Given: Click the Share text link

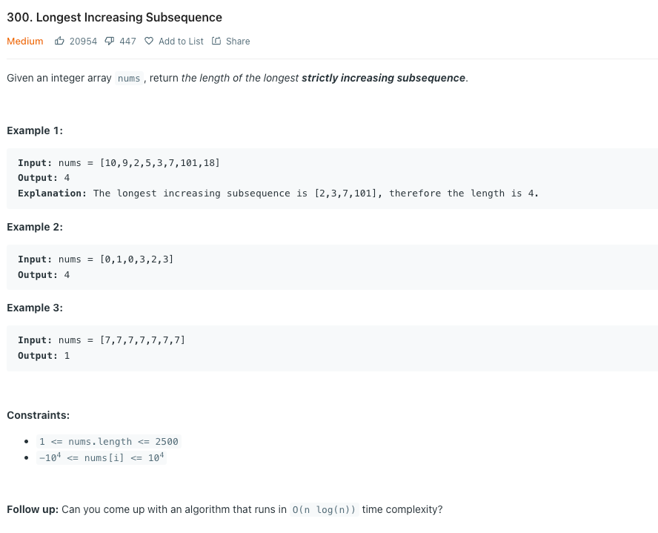Looking at the screenshot, I should [x=238, y=41].
